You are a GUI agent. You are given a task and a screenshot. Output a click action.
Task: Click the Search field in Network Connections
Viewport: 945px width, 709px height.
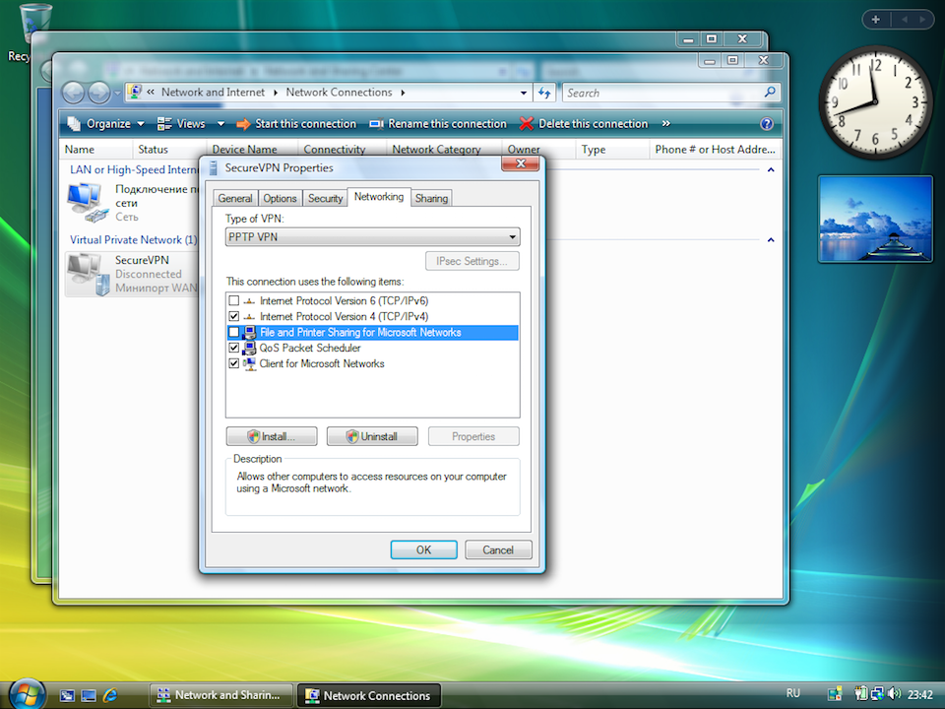pyautogui.click(x=662, y=93)
